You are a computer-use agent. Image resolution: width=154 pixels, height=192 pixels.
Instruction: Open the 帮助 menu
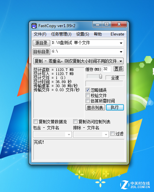pos(98,34)
